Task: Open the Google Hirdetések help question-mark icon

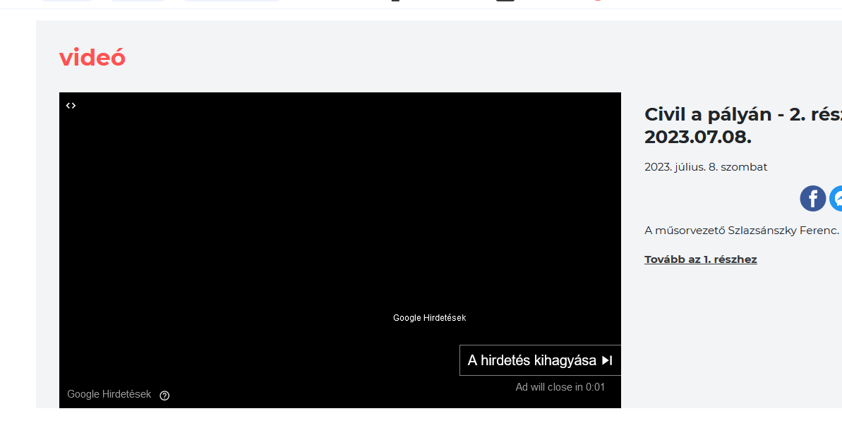Action: (x=165, y=396)
